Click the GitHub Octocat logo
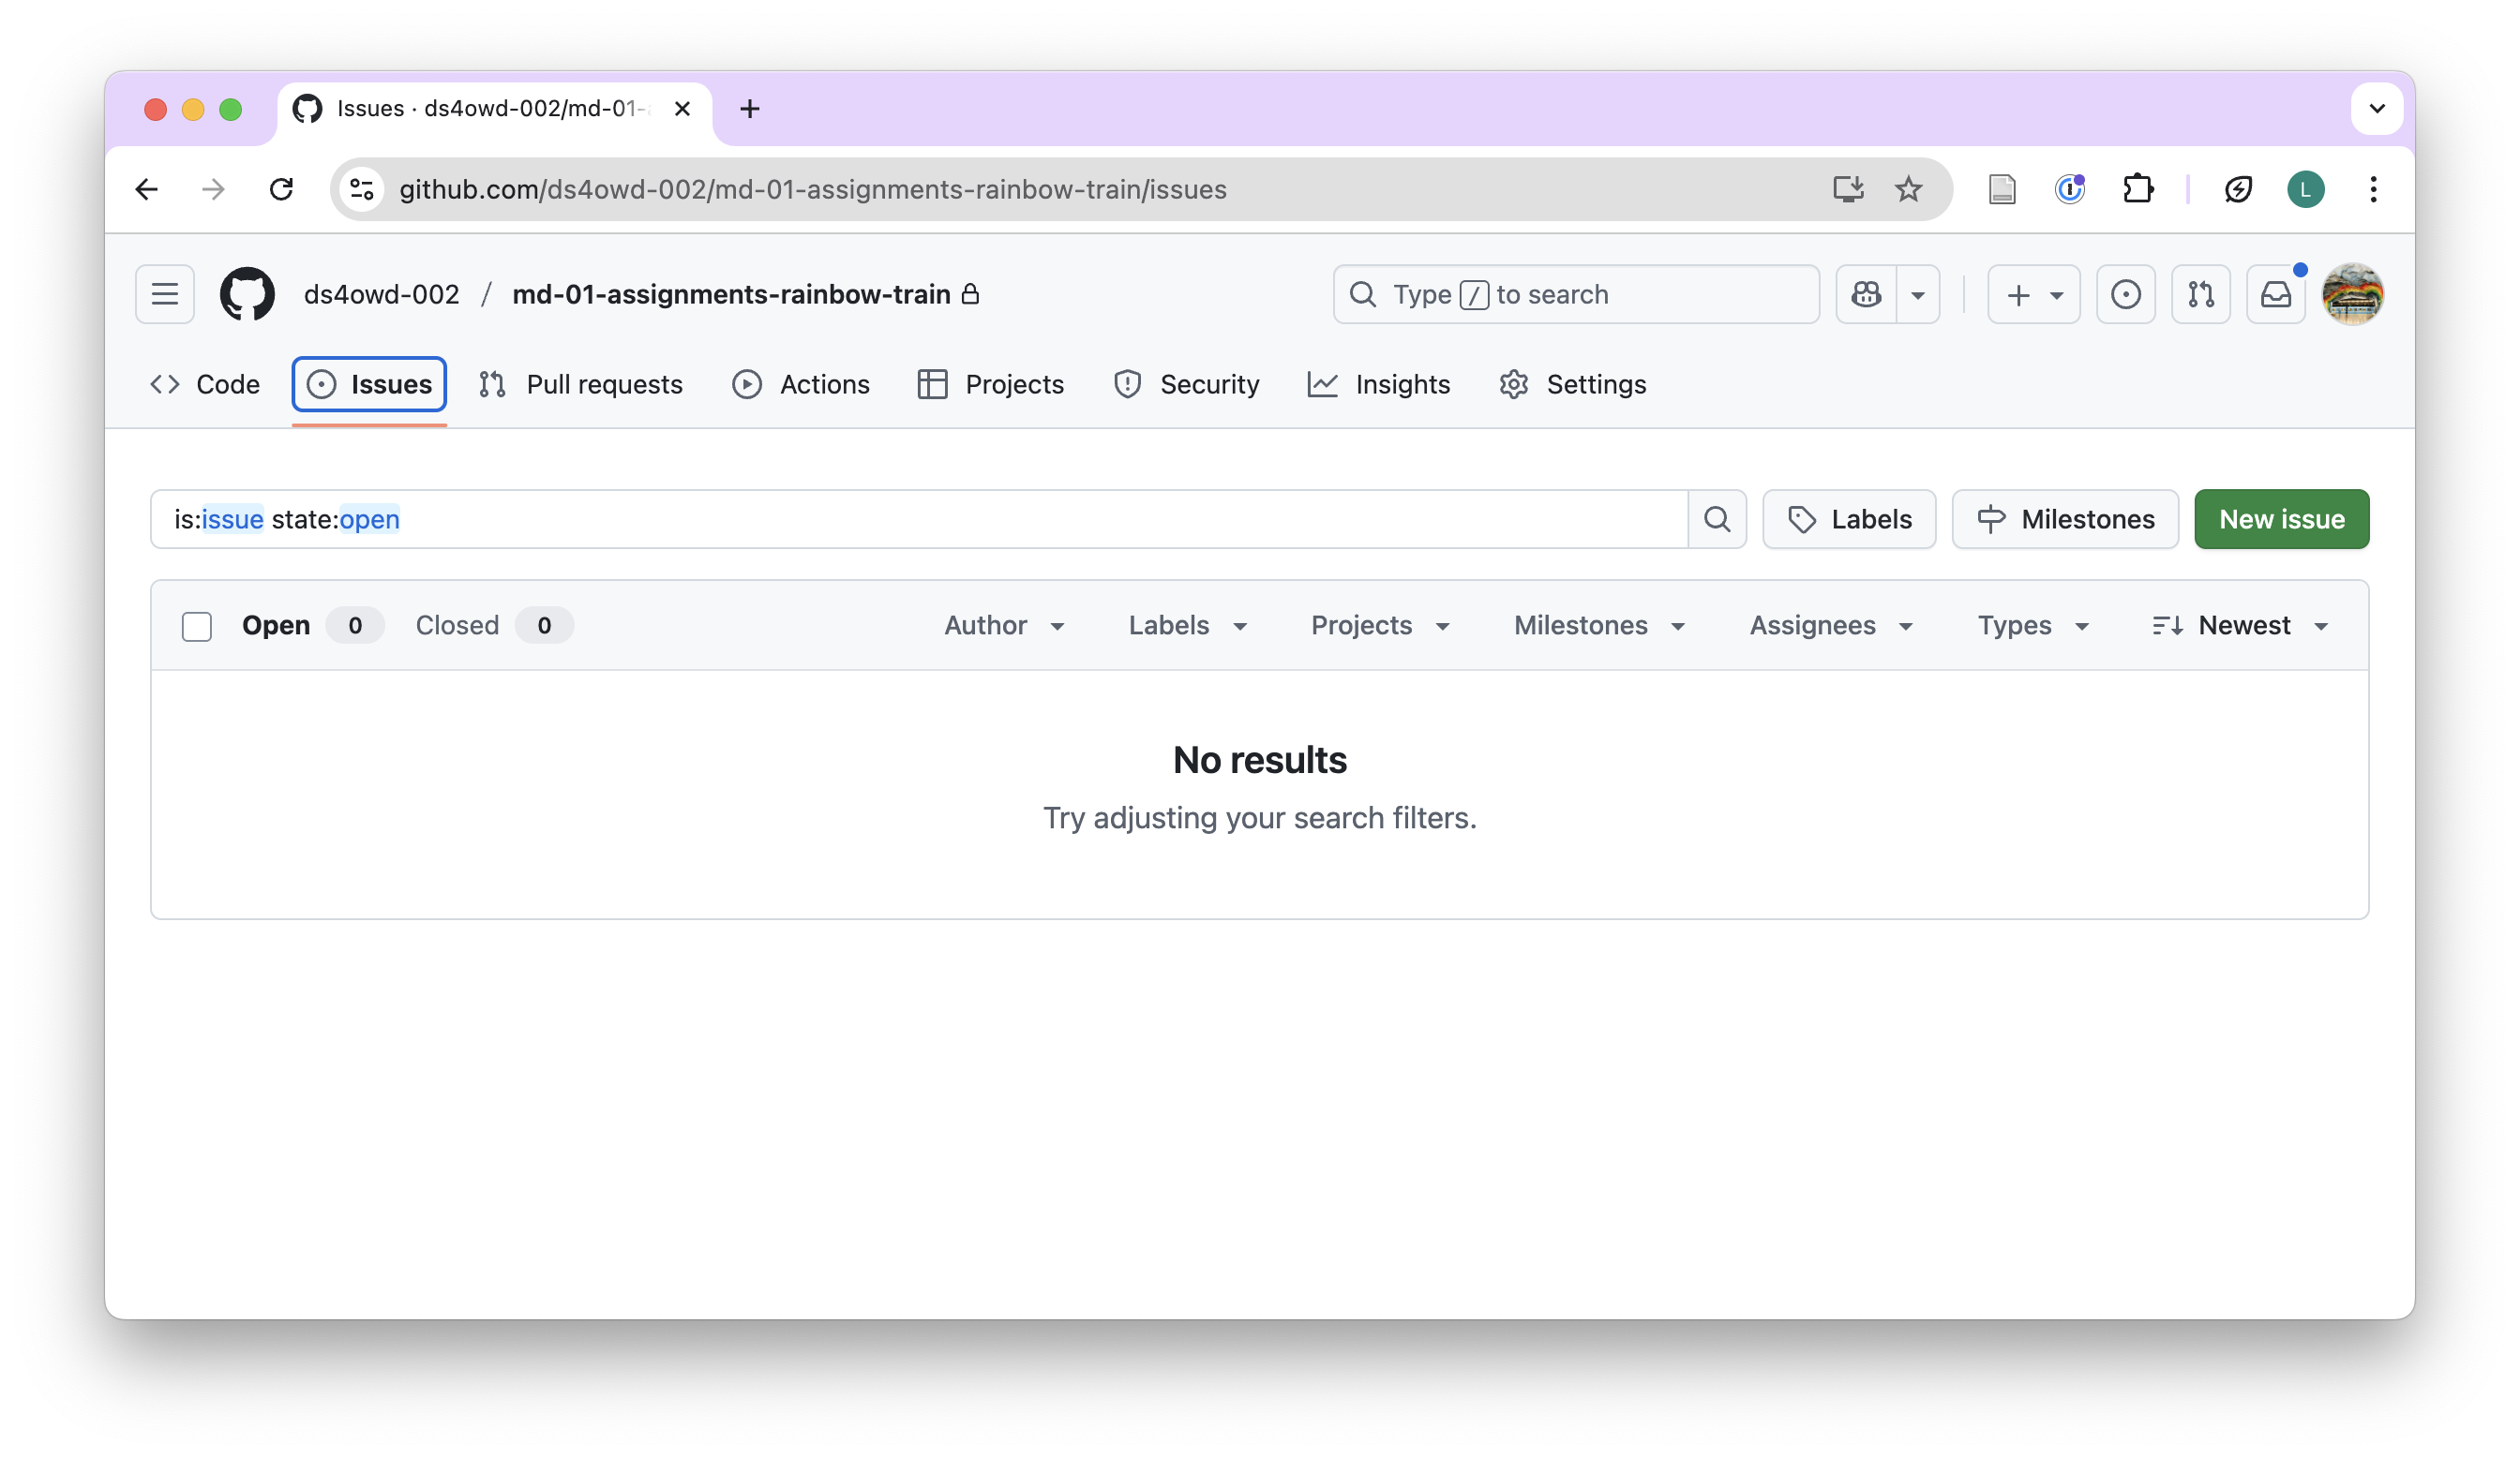The image size is (2520, 1458). (x=247, y=294)
